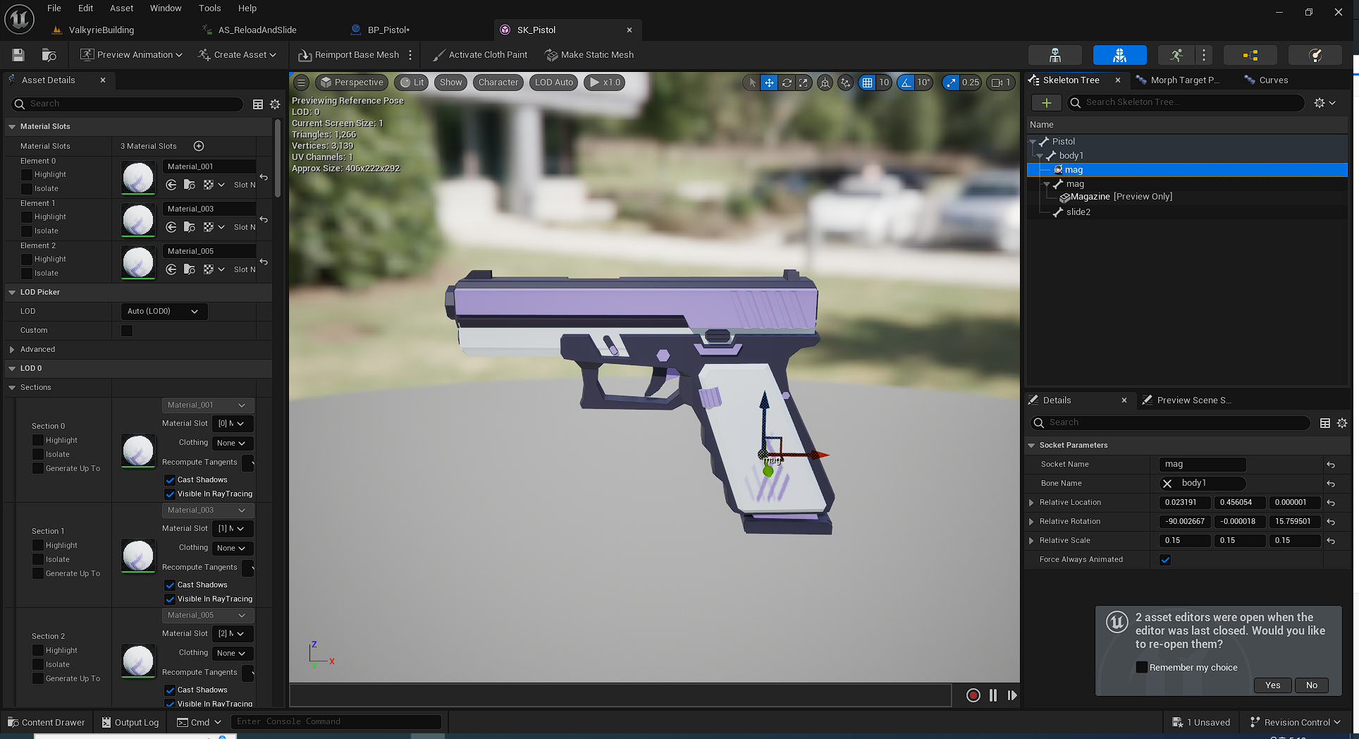Open the Create Asset dropdown
This screenshot has height=739, width=1359.
tap(237, 55)
